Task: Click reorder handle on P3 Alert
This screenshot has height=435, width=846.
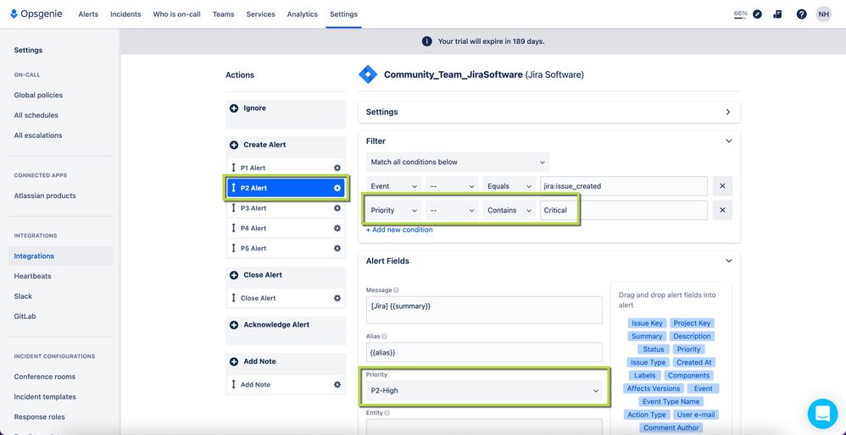Action: coord(234,208)
